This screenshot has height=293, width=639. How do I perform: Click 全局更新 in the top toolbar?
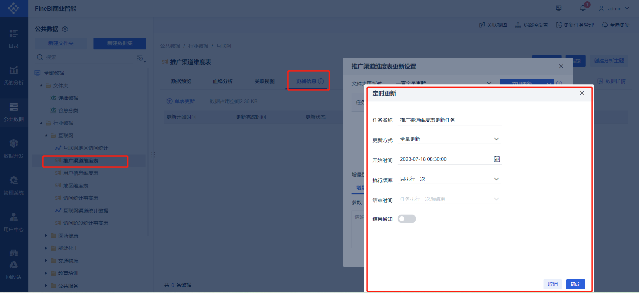pos(616,25)
